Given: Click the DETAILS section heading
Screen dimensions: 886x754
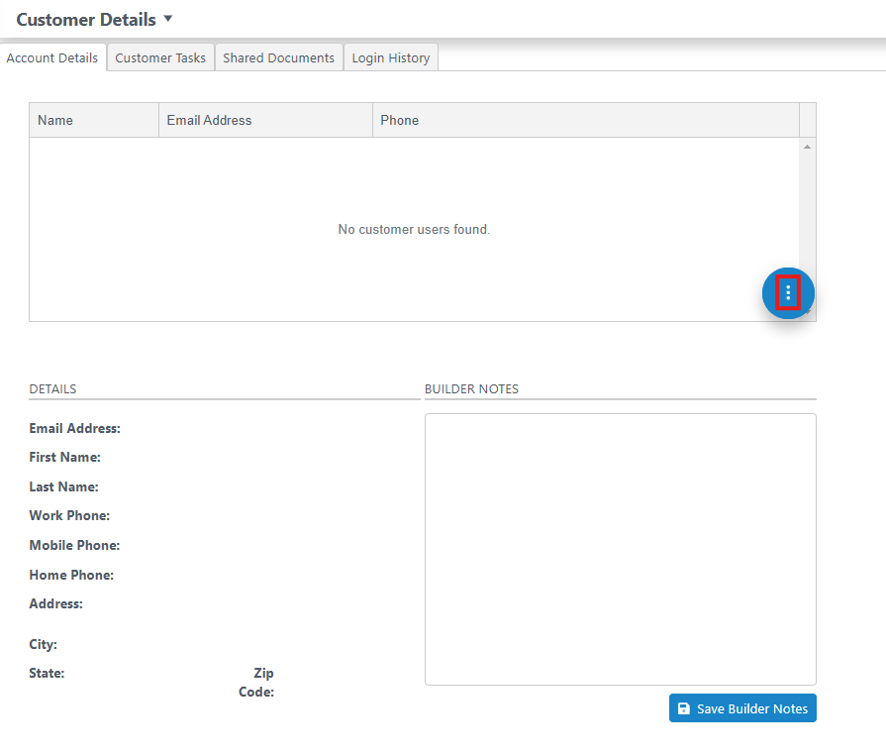Looking at the screenshot, I should point(52,389).
